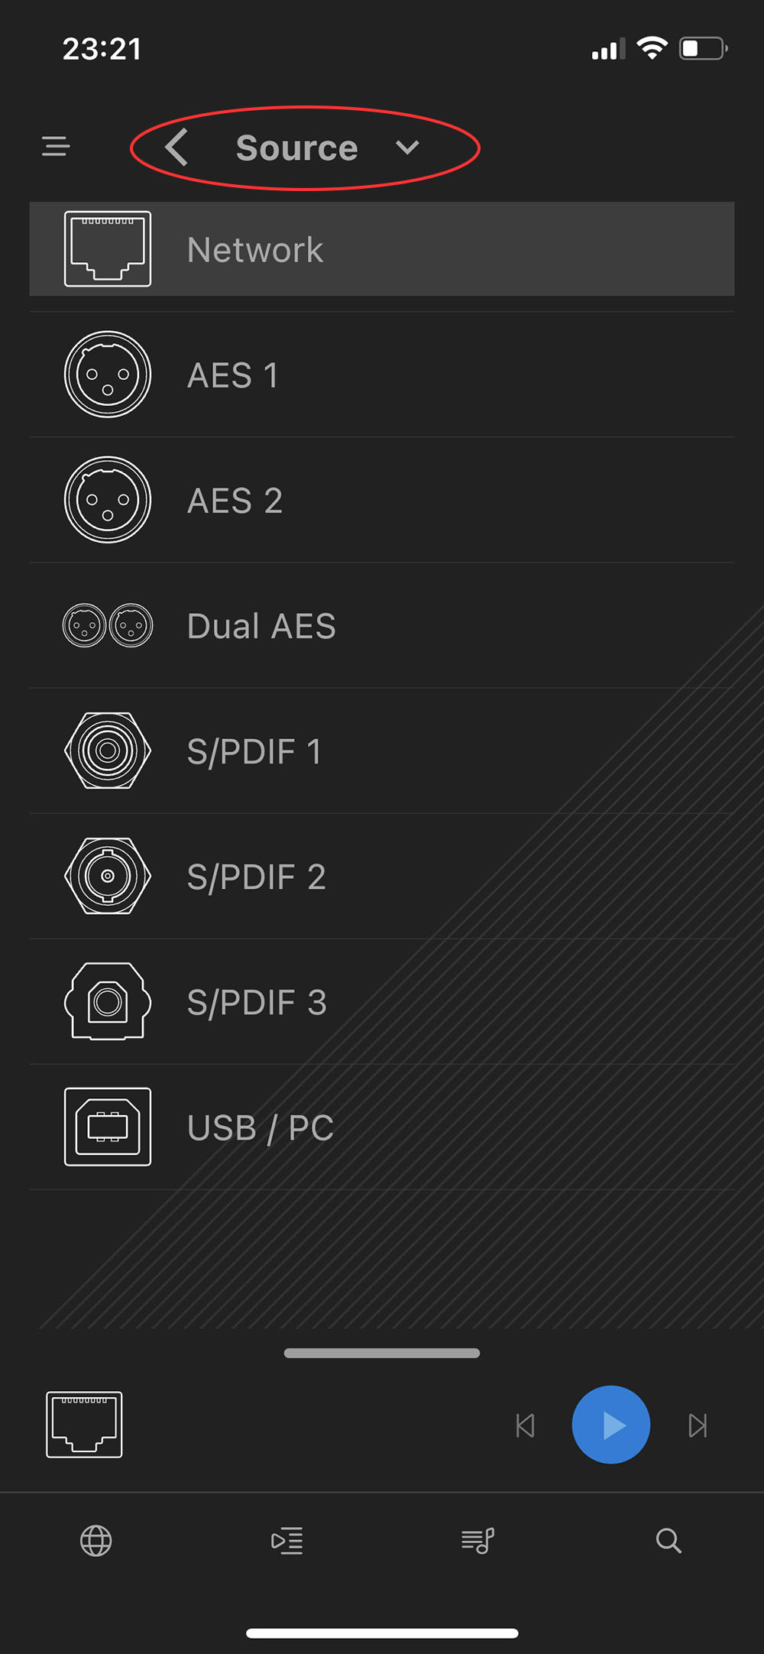Select the Network source row
The image size is (764, 1654).
(382, 249)
